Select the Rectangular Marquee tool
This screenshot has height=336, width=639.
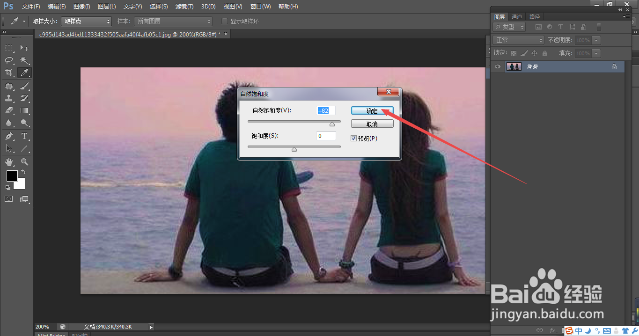[9, 48]
